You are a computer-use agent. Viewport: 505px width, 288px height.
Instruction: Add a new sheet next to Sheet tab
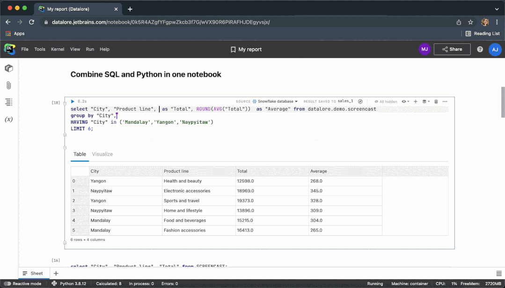(56, 274)
